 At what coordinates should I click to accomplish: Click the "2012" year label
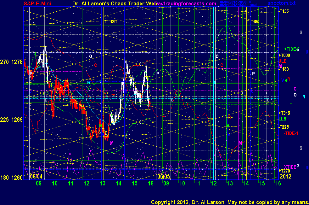(x=285, y=176)
